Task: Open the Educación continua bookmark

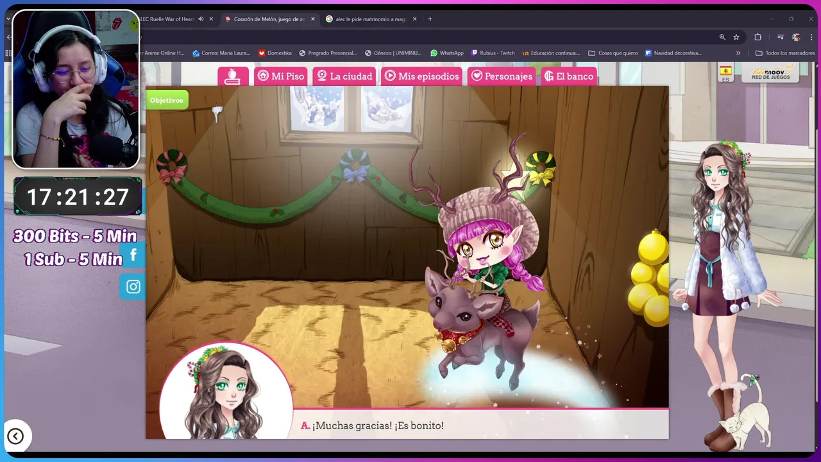Action: 551,53
